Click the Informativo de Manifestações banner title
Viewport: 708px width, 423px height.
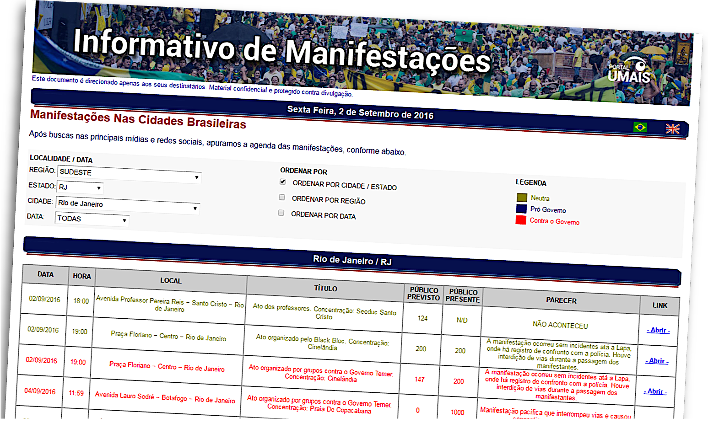[282, 51]
